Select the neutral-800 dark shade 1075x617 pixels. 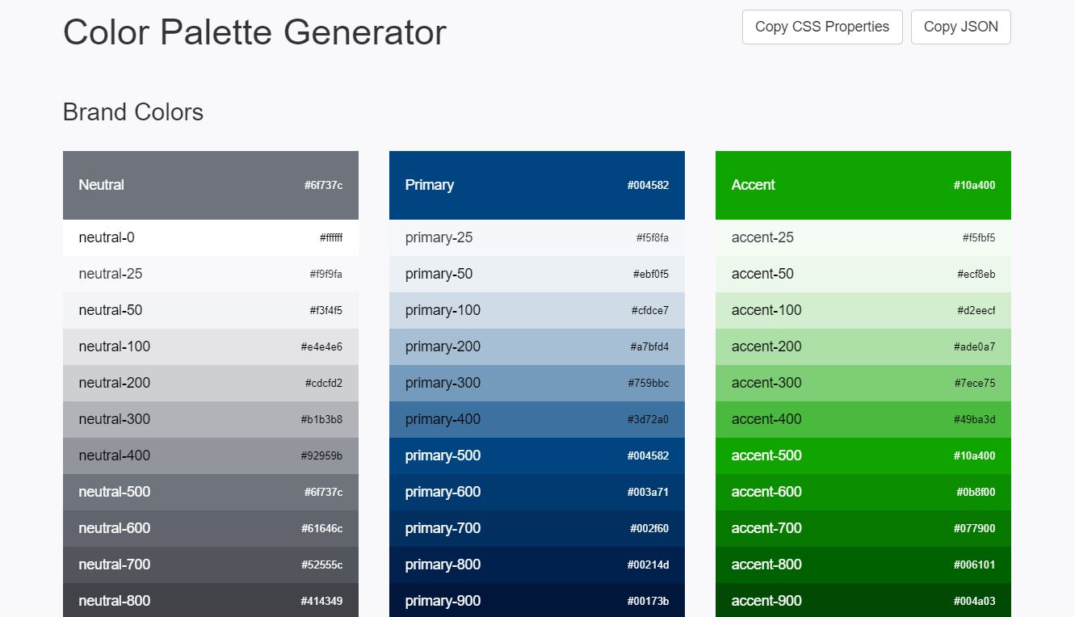click(210, 601)
